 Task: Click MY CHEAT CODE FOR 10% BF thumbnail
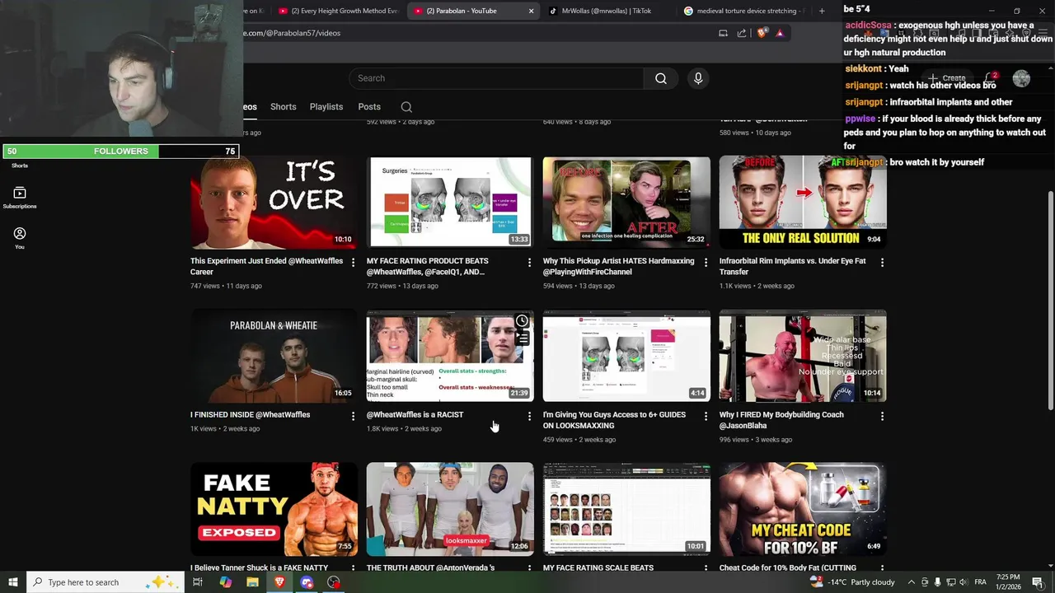tap(803, 509)
